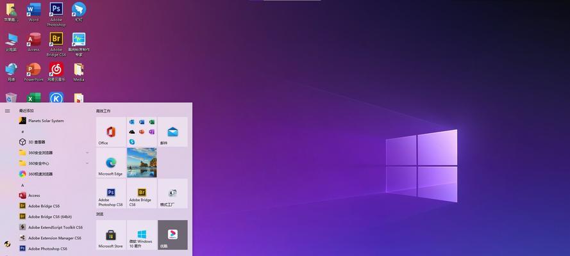Launch the Adobe Bridge CS6 desktop shortcut
This screenshot has width=570, height=256.
coord(56,45)
